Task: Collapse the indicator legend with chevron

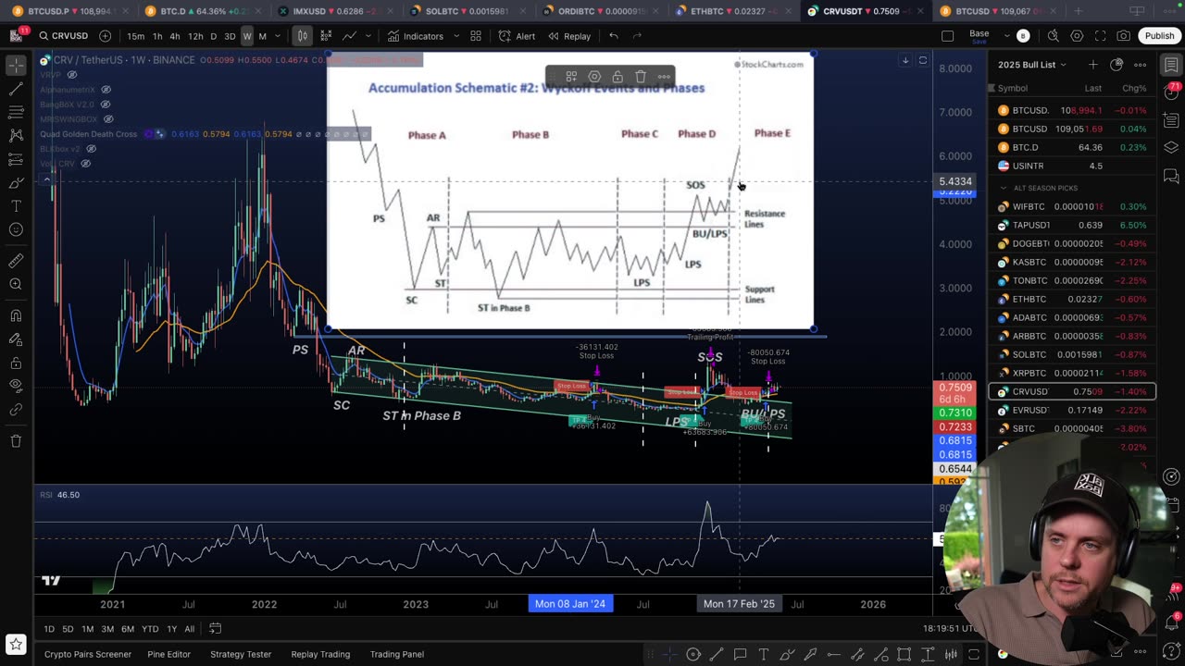Action: [45, 179]
